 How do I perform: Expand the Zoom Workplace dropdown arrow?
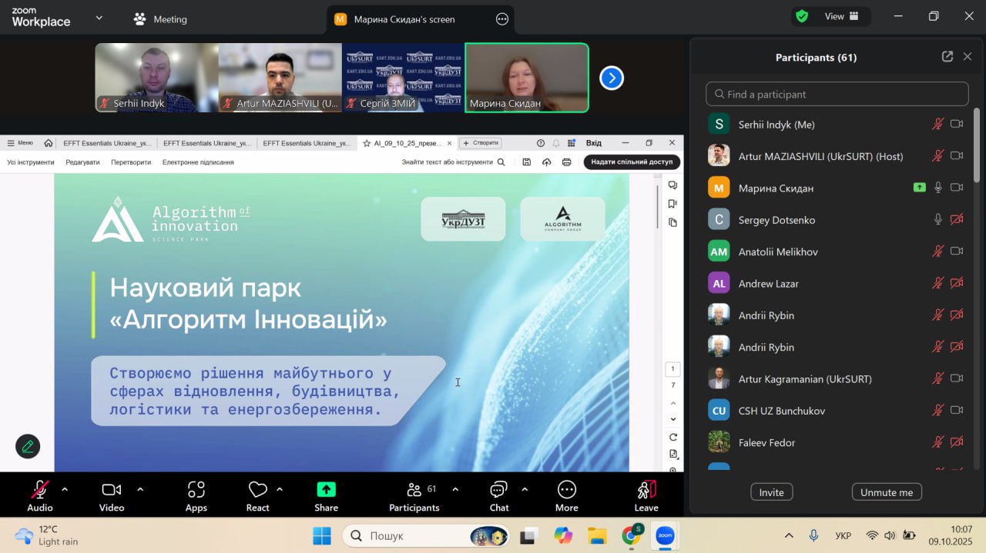pyautogui.click(x=99, y=18)
